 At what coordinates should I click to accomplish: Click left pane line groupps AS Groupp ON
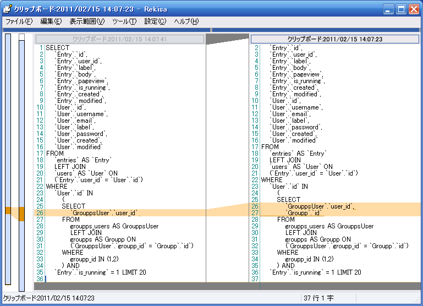click(x=103, y=239)
